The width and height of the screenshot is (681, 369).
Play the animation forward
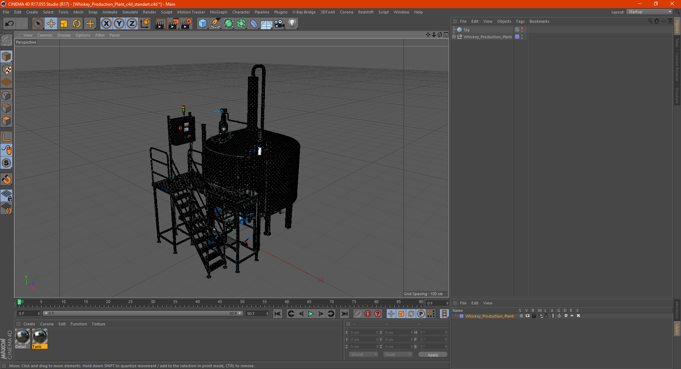point(311,314)
